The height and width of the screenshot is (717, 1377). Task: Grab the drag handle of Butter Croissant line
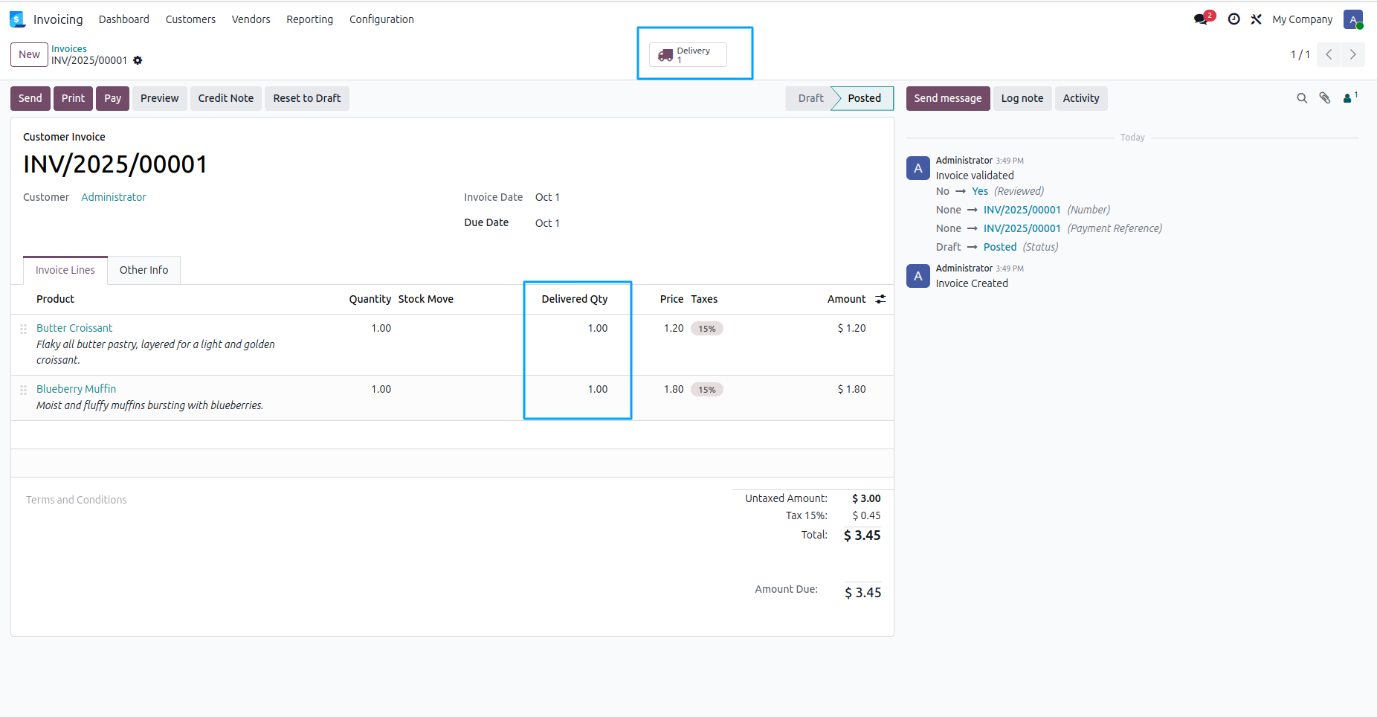click(23, 329)
